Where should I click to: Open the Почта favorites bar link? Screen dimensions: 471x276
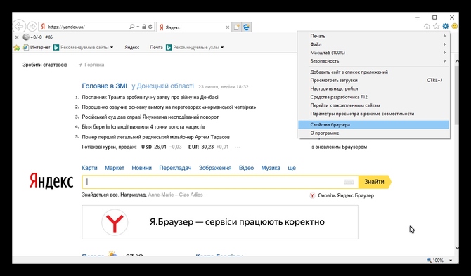156,47
